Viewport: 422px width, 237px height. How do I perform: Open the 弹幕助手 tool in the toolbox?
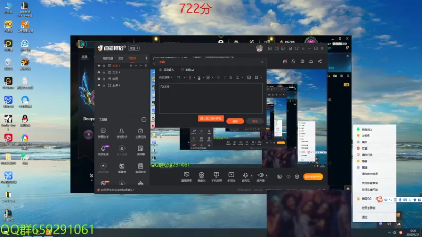[103, 133]
